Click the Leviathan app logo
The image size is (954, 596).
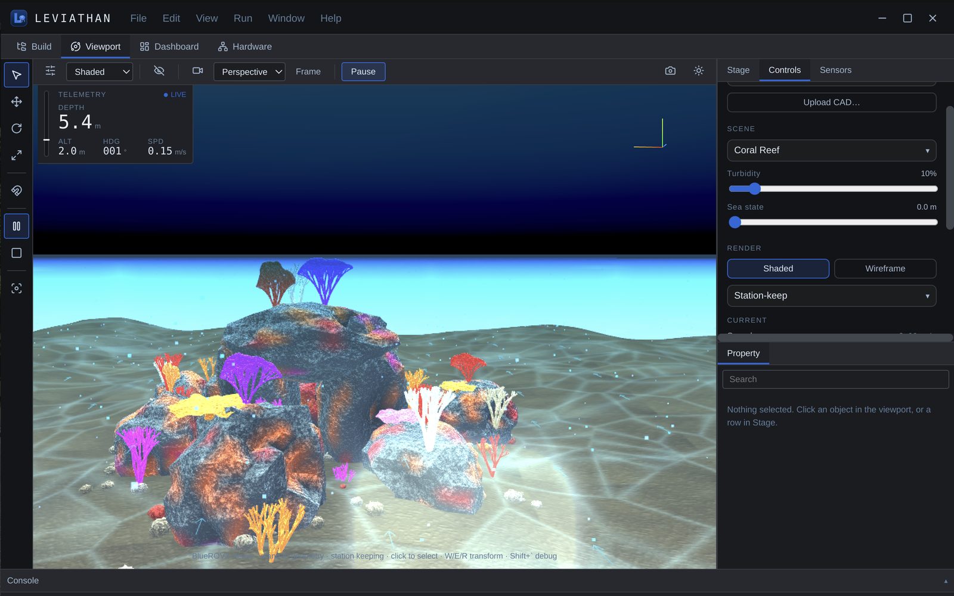tap(19, 18)
